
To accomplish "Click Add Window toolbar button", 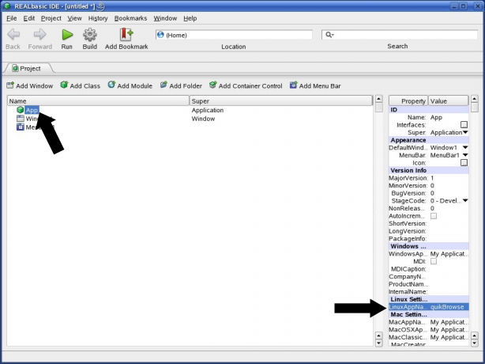I will click(x=30, y=85).
